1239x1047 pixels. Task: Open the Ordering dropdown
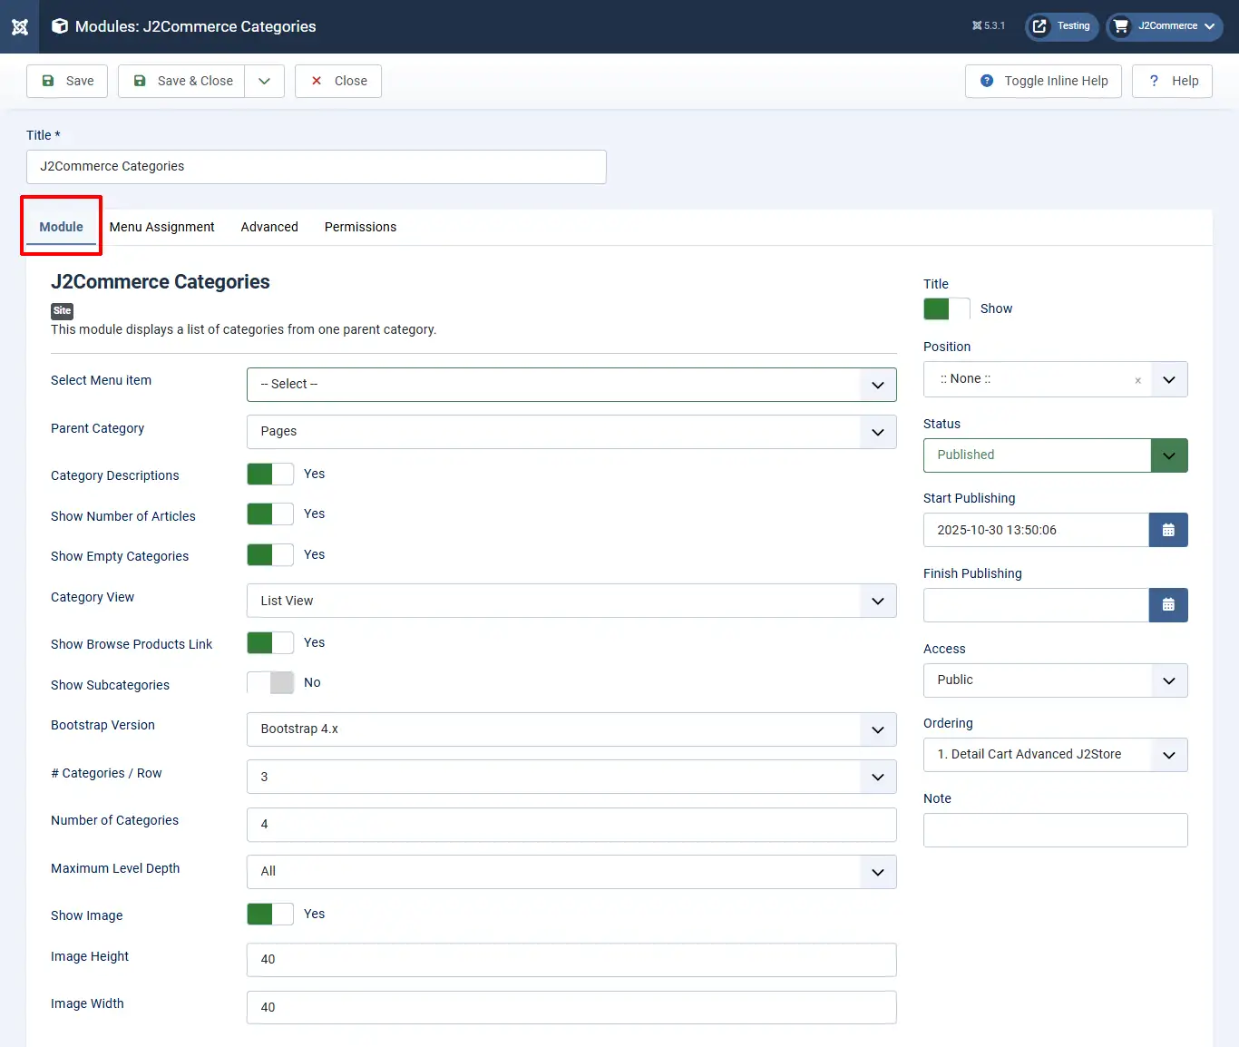[1056, 755]
